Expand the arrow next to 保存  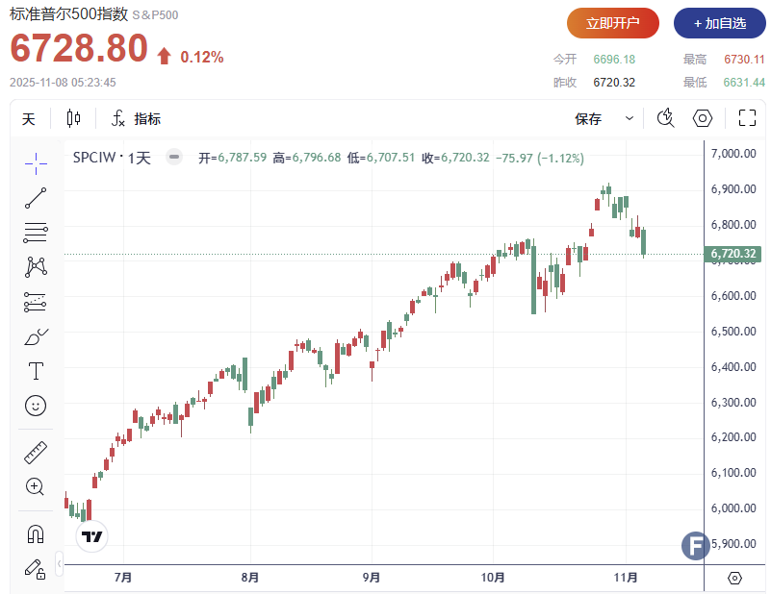click(630, 119)
